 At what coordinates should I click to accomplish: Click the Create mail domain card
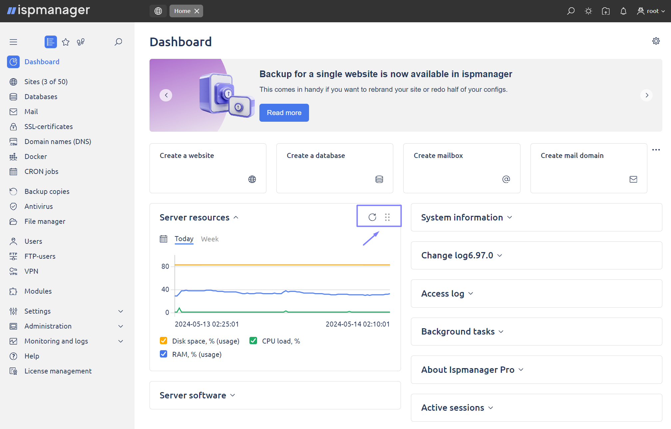coord(589,168)
